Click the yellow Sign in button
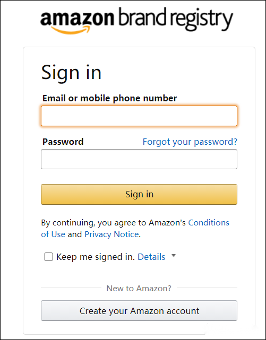The image size is (266, 340). [139, 194]
